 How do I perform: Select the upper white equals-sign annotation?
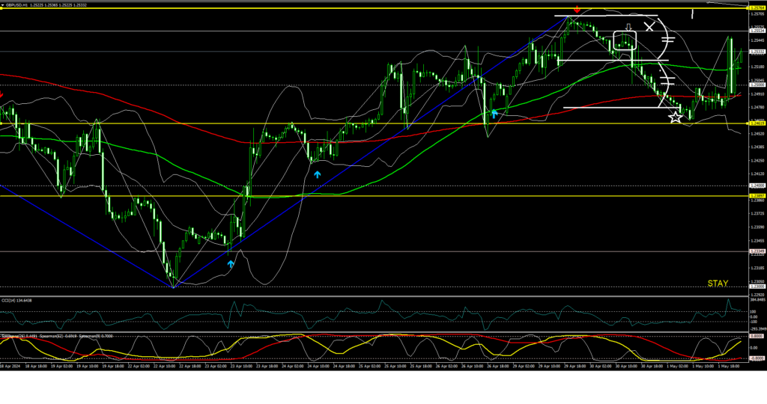click(x=668, y=38)
